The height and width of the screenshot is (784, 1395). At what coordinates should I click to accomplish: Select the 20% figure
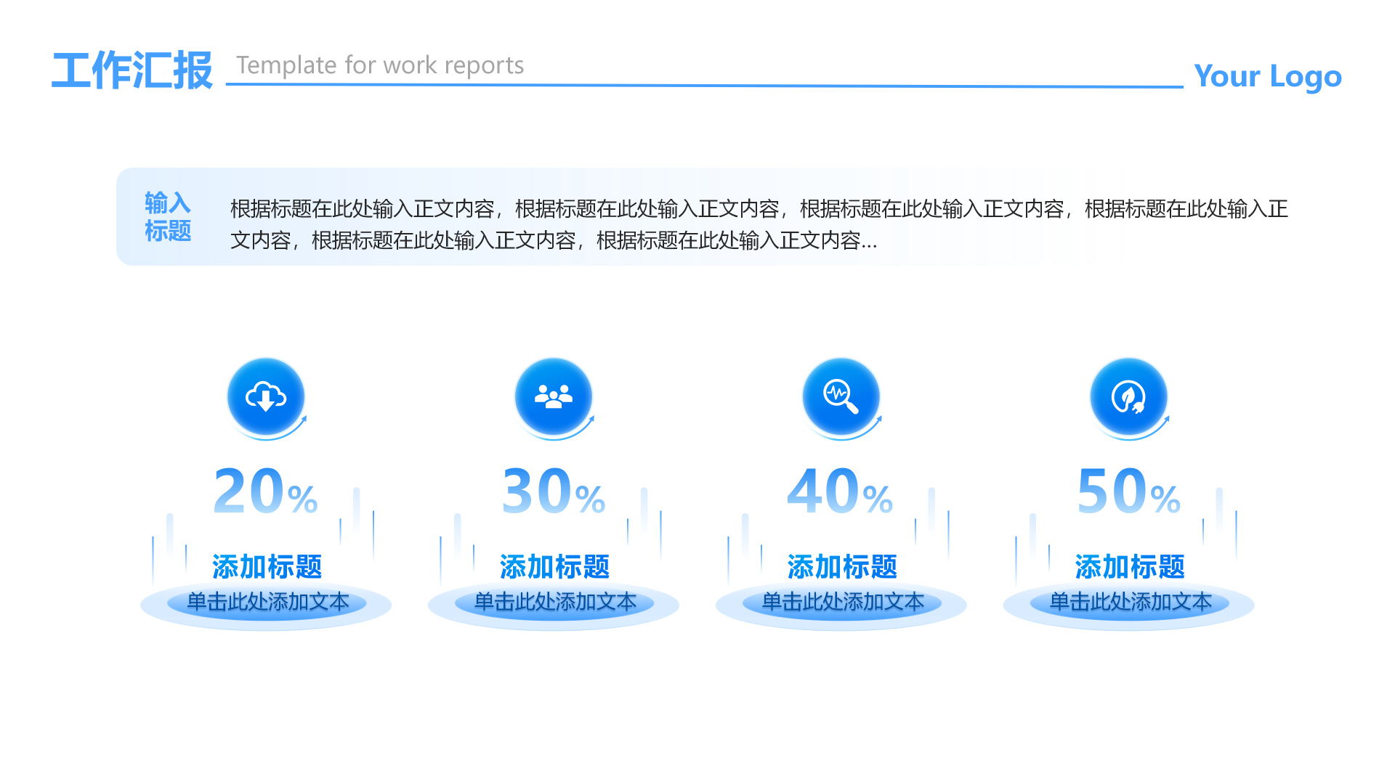[x=266, y=492]
